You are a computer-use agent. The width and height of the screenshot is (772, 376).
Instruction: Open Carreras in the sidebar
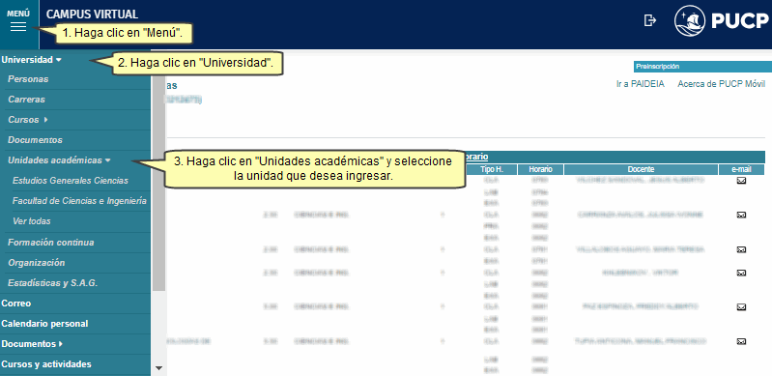[27, 100]
